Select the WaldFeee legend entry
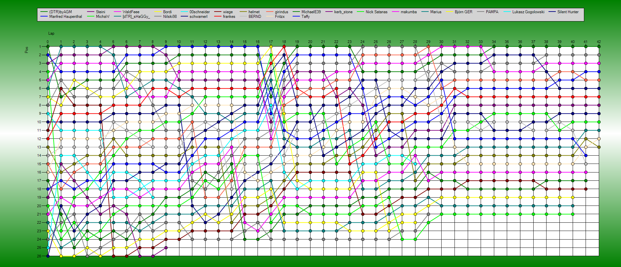The height and width of the screenshot is (267, 621). click(x=131, y=12)
